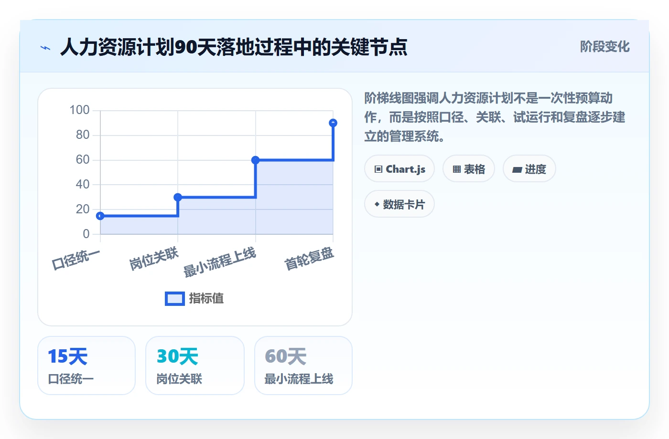Click the 最小流程上线 data point at 60
The height and width of the screenshot is (439, 669).
pyautogui.click(x=256, y=160)
